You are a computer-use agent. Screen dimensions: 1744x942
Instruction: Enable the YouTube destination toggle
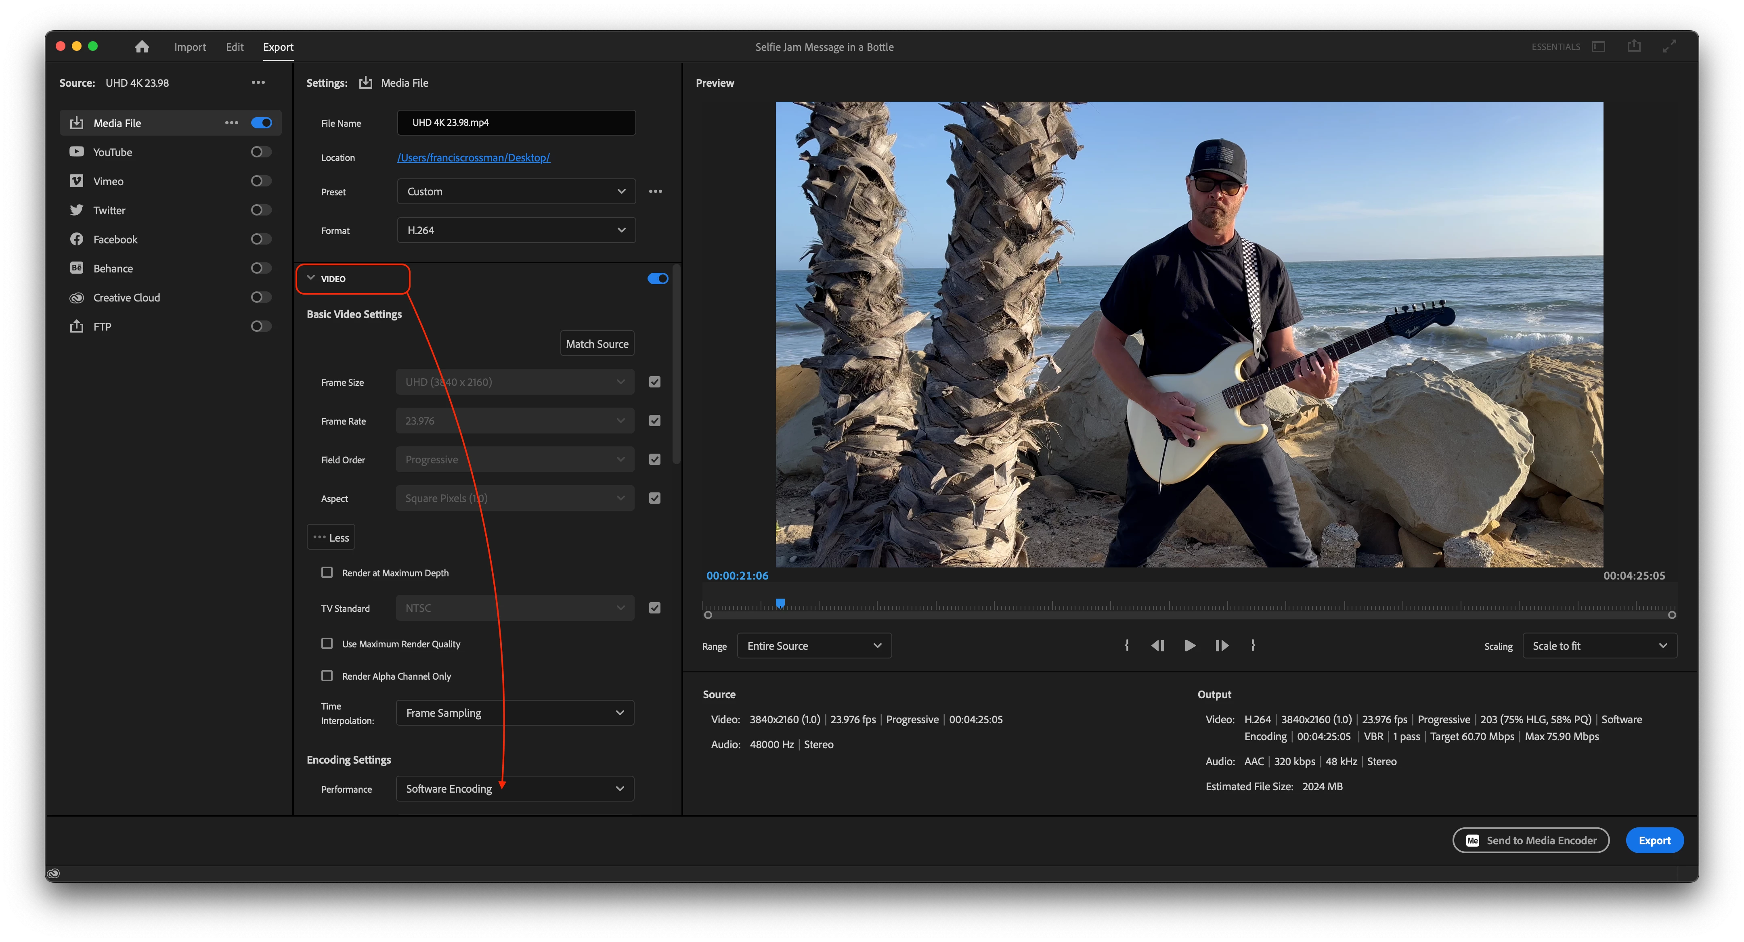click(x=261, y=152)
